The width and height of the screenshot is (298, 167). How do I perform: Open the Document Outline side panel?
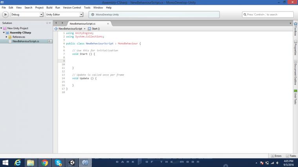coord(295,72)
